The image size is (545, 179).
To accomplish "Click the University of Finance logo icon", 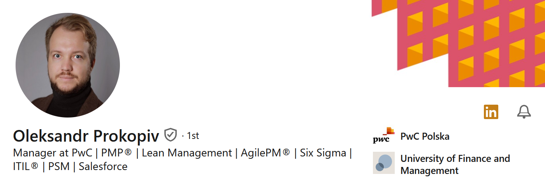I will 383,163.
